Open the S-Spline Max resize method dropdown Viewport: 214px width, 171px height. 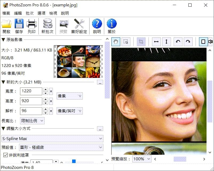pyautogui.click(x=52, y=138)
